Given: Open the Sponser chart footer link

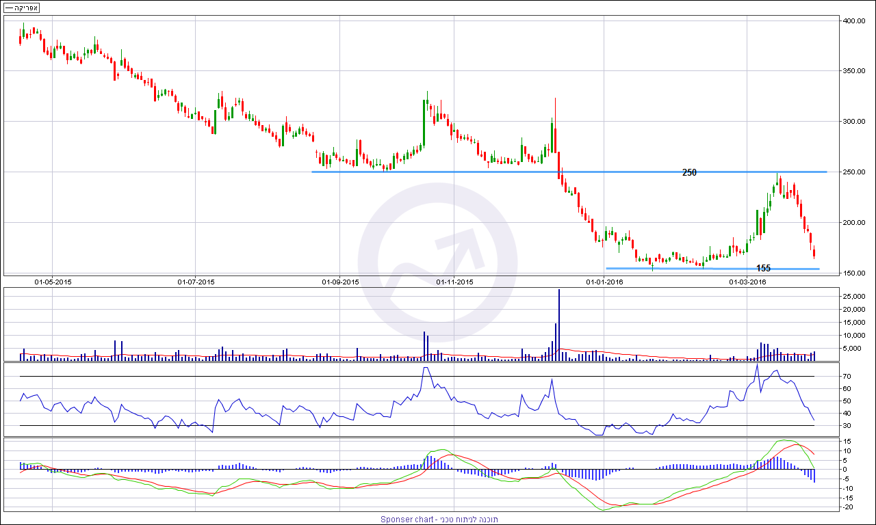Looking at the screenshot, I should [439, 520].
